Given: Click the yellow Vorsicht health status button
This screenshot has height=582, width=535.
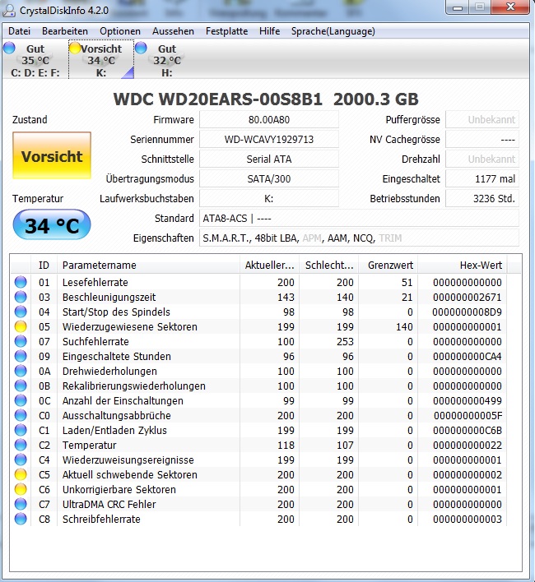Looking at the screenshot, I should click(x=52, y=155).
